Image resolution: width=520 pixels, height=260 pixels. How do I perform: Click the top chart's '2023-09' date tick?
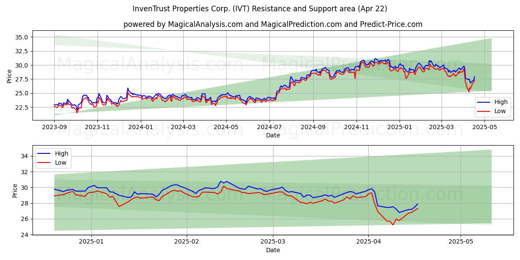[54, 127]
